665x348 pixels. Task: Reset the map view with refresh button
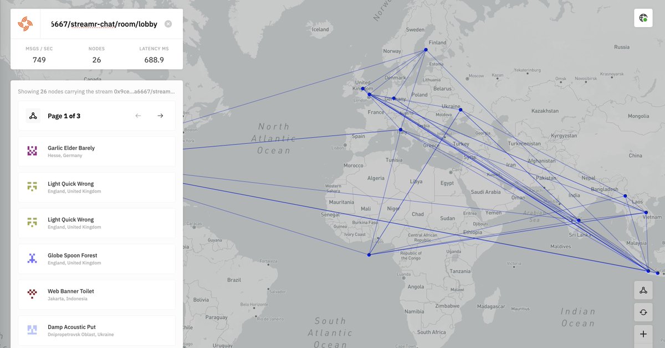643,312
